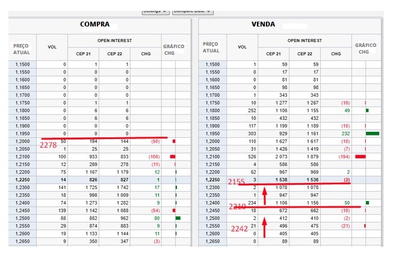Click COMPRA red chart bar in row 1,2100

point(173,156)
